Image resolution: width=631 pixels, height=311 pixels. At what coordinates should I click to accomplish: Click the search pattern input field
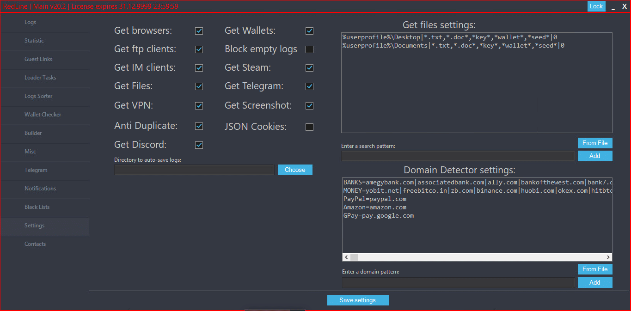coord(458,156)
